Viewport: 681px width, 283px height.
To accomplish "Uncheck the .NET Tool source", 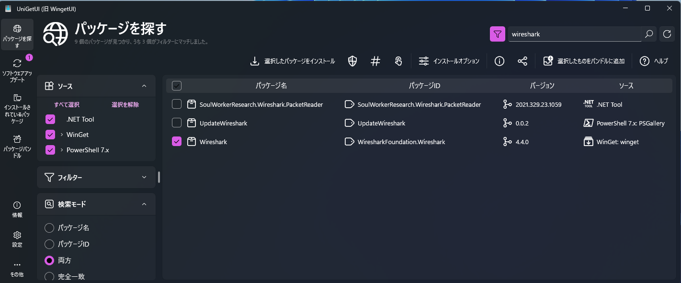I will (50, 119).
